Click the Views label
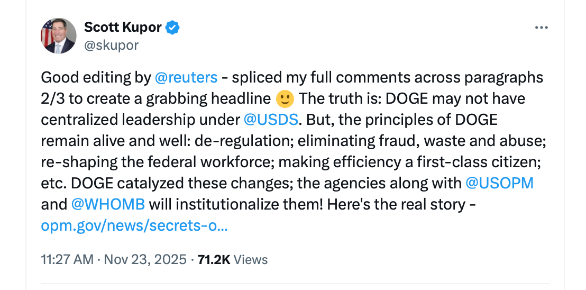The width and height of the screenshot is (586, 290). [x=251, y=260]
